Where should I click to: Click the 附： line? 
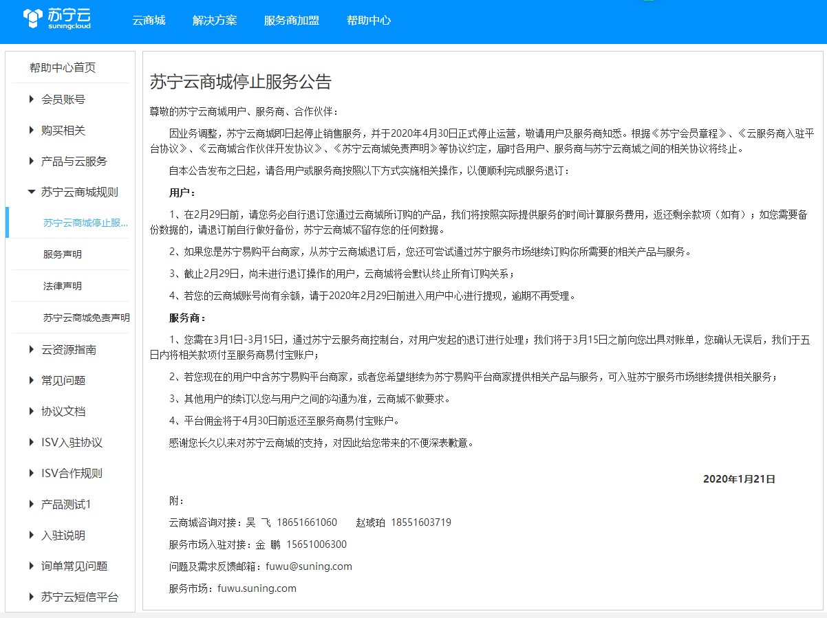pos(177,500)
